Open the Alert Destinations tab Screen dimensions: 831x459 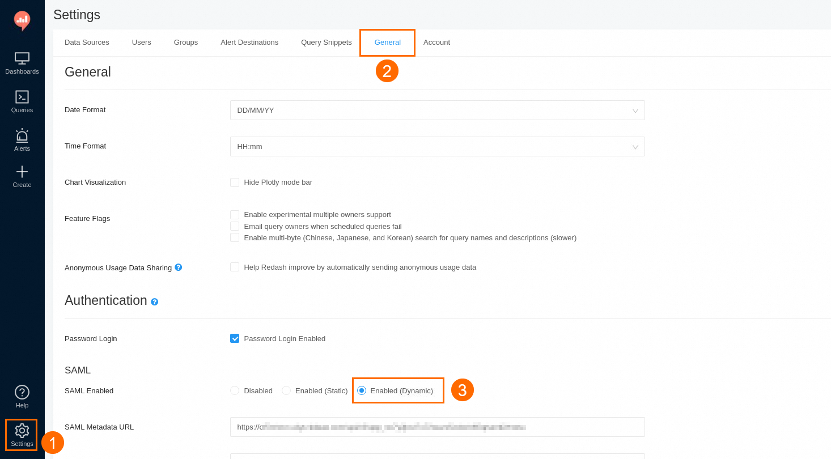[249, 42]
